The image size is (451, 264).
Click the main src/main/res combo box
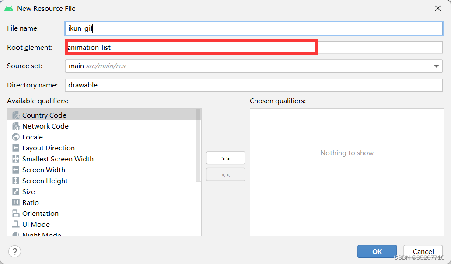pyautogui.click(x=254, y=66)
